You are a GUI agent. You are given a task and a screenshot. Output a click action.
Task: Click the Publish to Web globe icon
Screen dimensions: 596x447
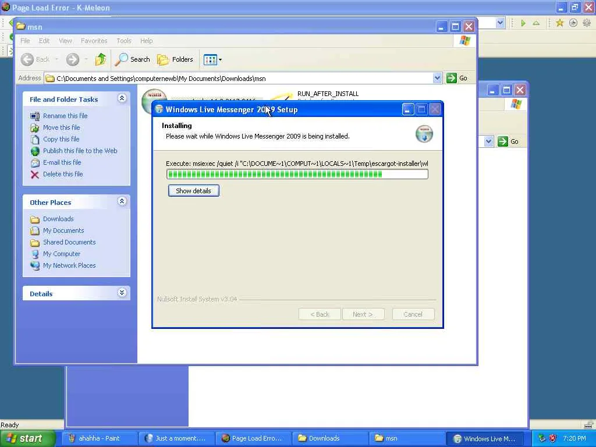click(x=34, y=151)
